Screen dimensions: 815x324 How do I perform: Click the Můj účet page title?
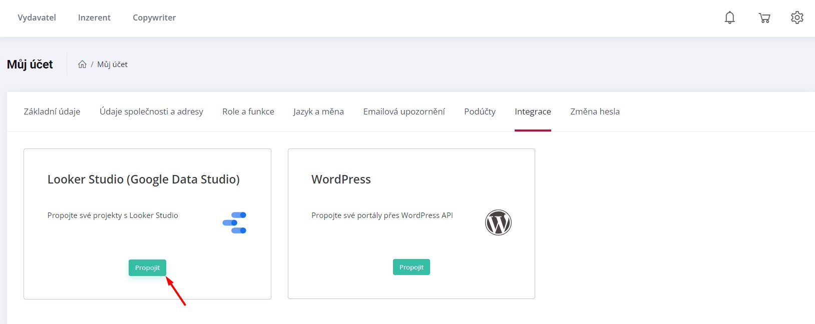click(x=30, y=64)
